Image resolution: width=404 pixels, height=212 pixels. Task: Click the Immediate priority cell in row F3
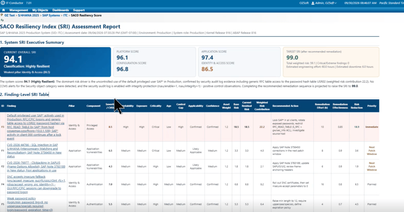pyautogui.click(x=372, y=127)
